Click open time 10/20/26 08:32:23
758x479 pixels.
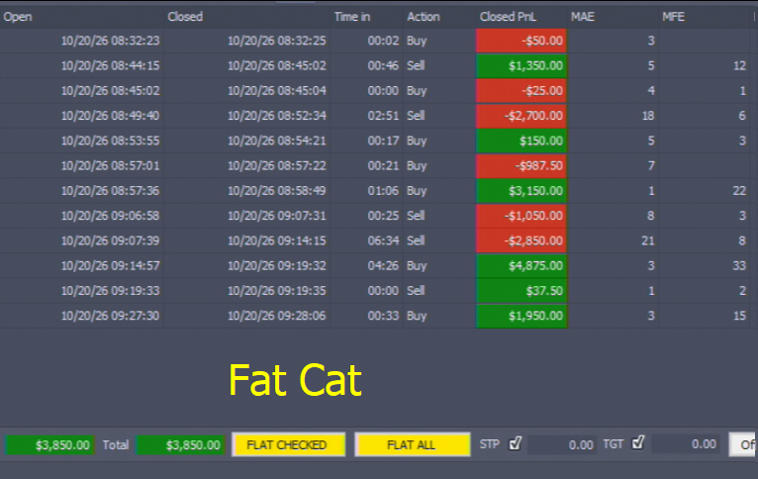tap(110, 41)
